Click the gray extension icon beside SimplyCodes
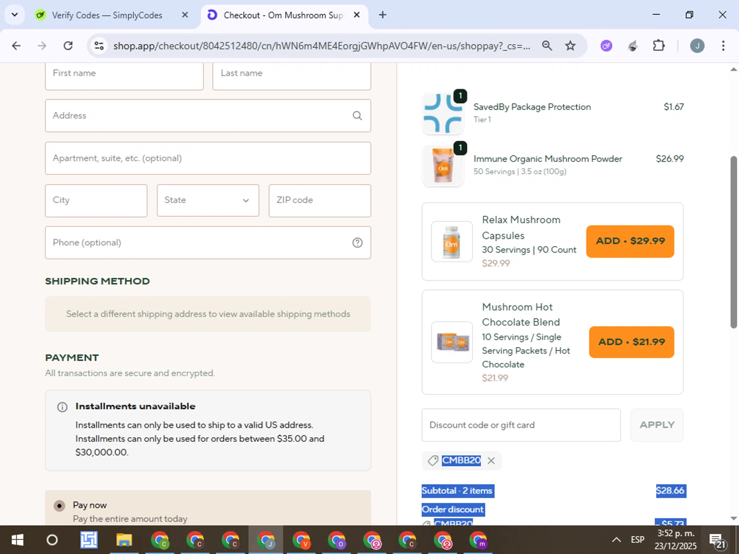The height and width of the screenshot is (554, 739). coord(633,46)
